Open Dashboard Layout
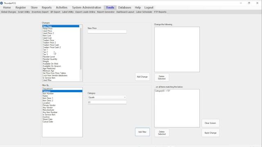Image resolution: width=262 pixels, height=147 pixels. click(125, 12)
